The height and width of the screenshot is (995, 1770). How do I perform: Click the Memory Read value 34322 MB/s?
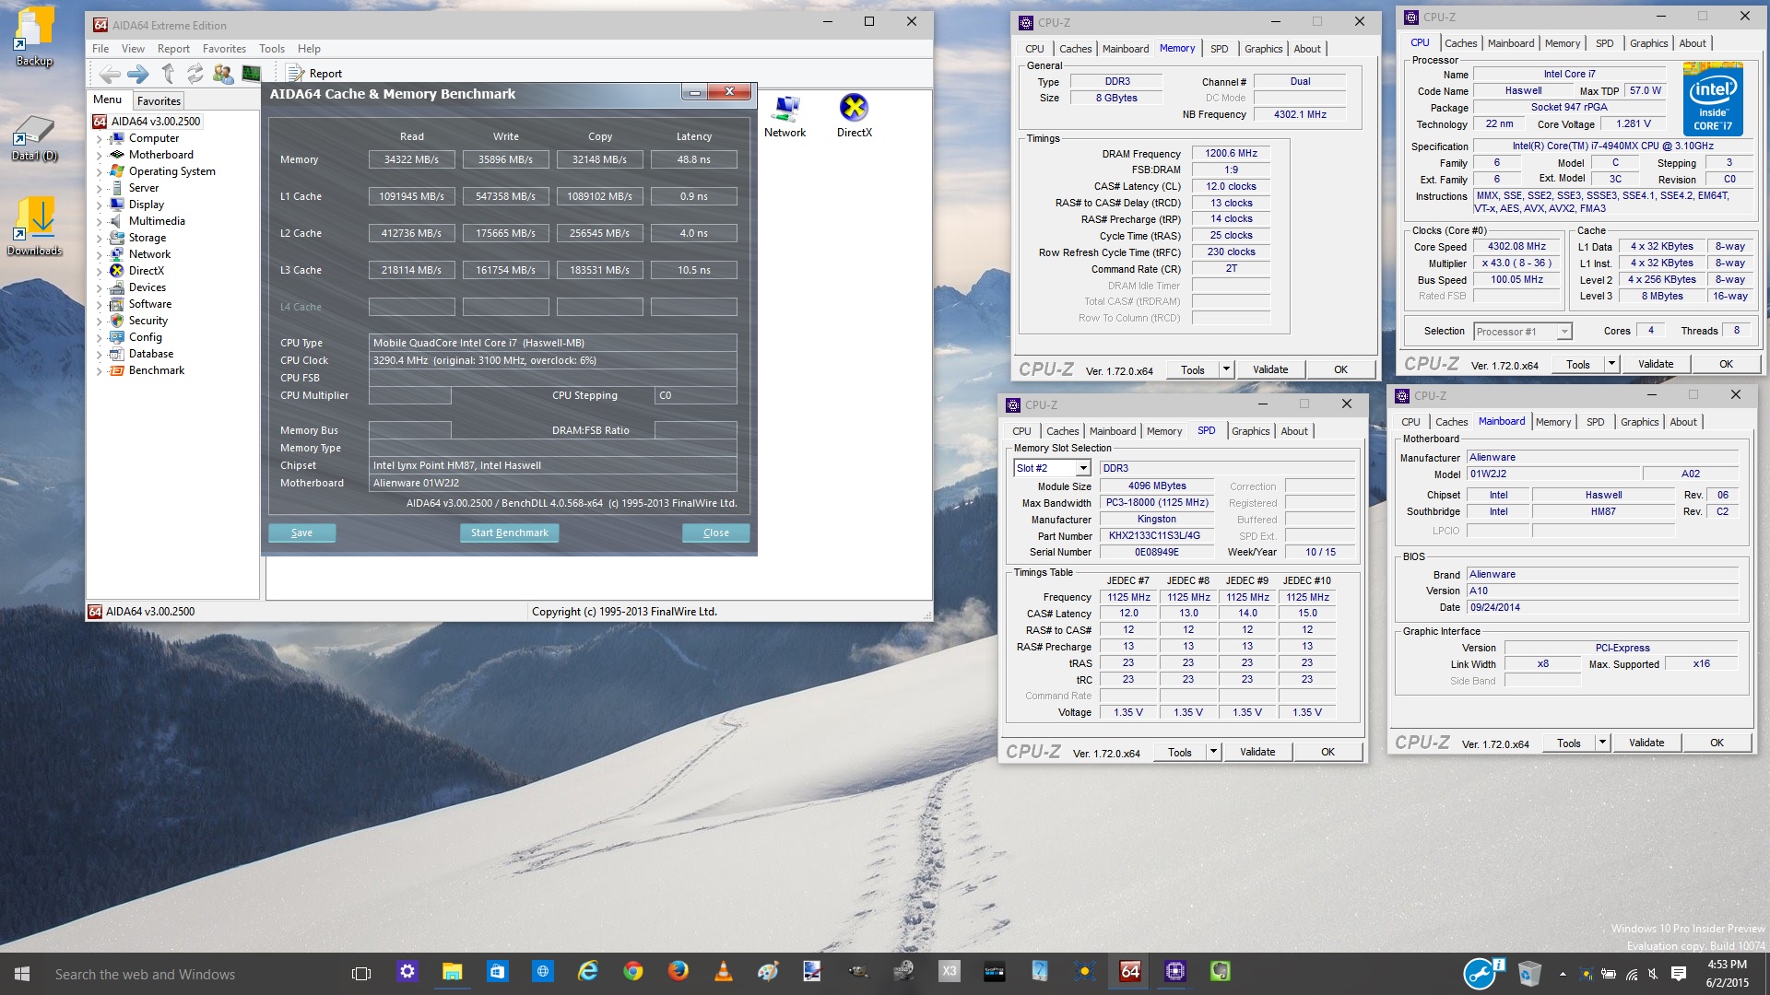pos(411,159)
